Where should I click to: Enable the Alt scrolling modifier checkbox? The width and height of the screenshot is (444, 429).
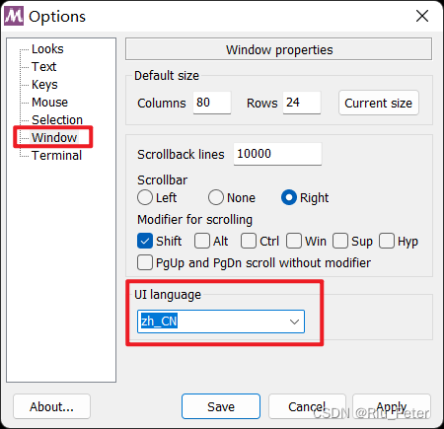pos(202,241)
